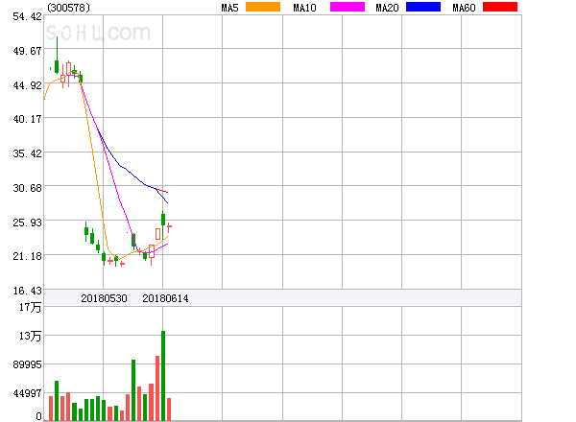Click the magenta MA10 legend swatch

click(x=348, y=7)
